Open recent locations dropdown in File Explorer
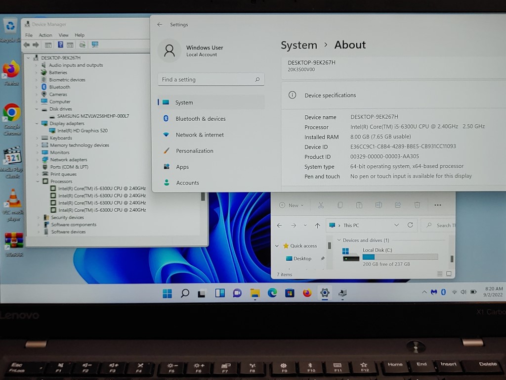The height and width of the screenshot is (380, 506). pyautogui.click(x=305, y=226)
